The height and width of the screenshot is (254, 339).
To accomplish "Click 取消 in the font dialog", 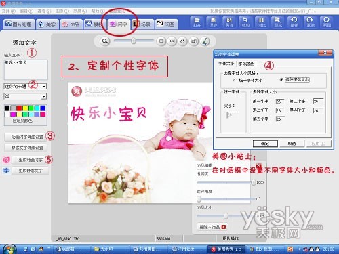I will point(292,144).
